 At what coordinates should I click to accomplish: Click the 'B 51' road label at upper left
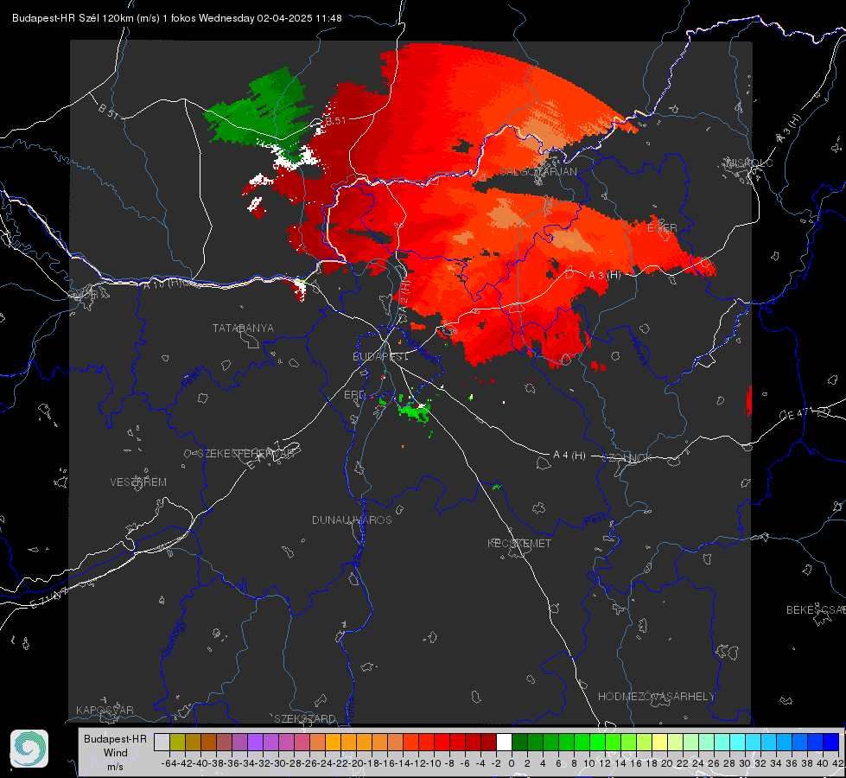pyautogui.click(x=108, y=110)
